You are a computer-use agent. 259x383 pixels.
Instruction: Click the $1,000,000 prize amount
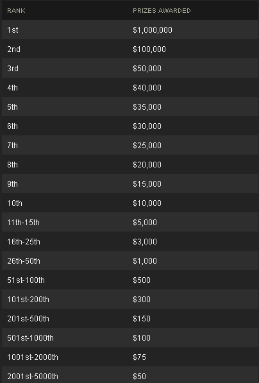click(153, 30)
